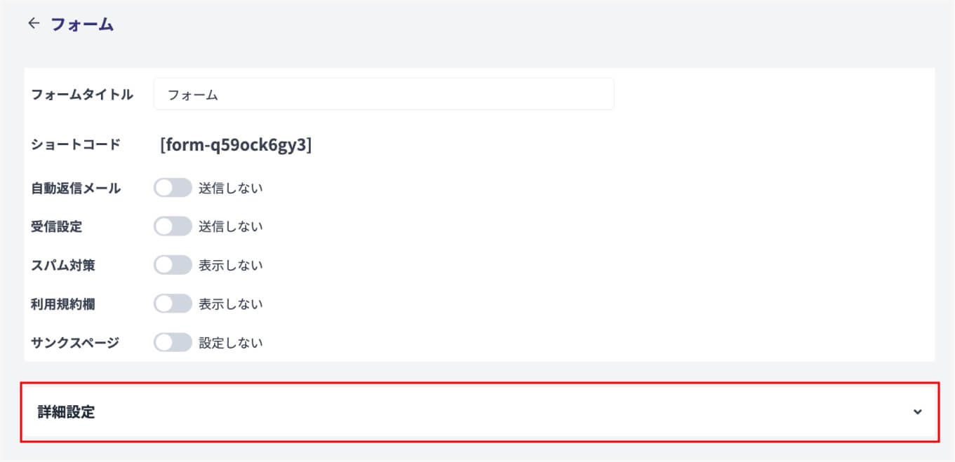The width and height of the screenshot is (955, 462).
Task: Enable the サンクスページ toggle
Action: (173, 343)
